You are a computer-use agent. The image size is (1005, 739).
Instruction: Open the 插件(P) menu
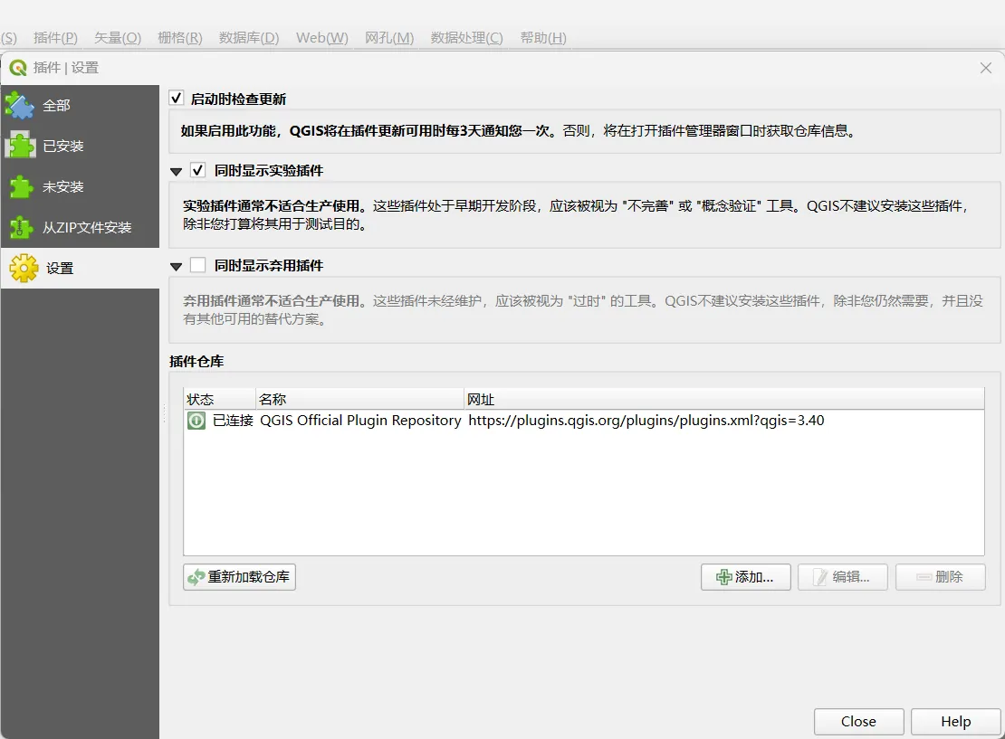(x=55, y=38)
